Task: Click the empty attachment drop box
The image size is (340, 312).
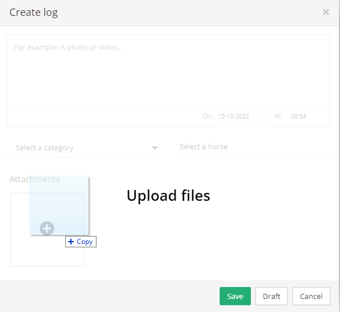Action: pyautogui.click(x=47, y=230)
